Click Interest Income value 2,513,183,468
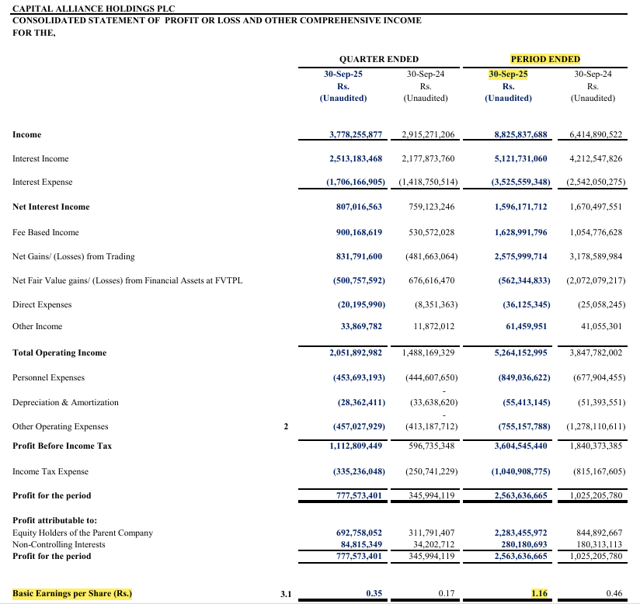Screen dimensions: 640x604 point(356,158)
